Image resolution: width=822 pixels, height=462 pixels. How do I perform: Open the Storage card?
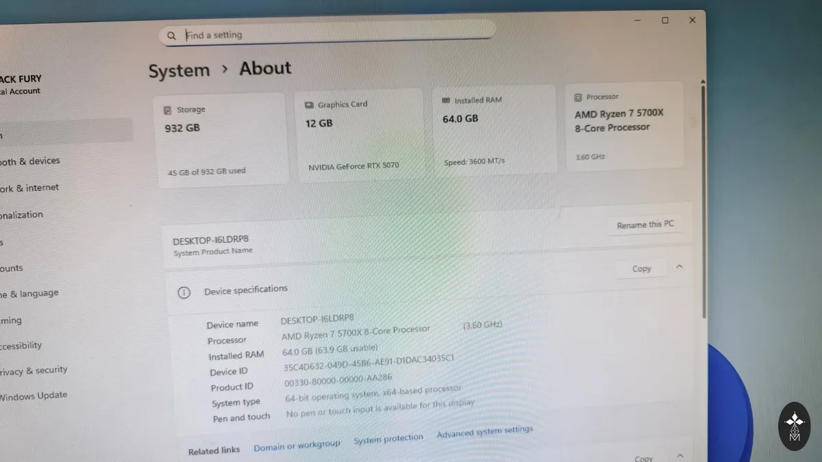(x=219, y=139)
